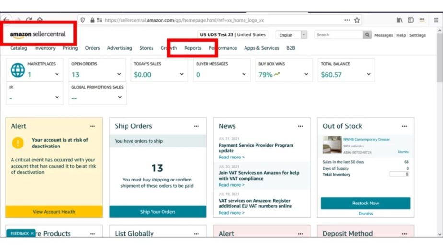Click the tracking protection shield icon
443x249 pixels.
[x=82, y=20]
